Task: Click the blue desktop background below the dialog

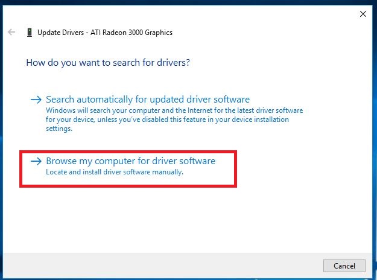Action: click(x=181, y=278)
